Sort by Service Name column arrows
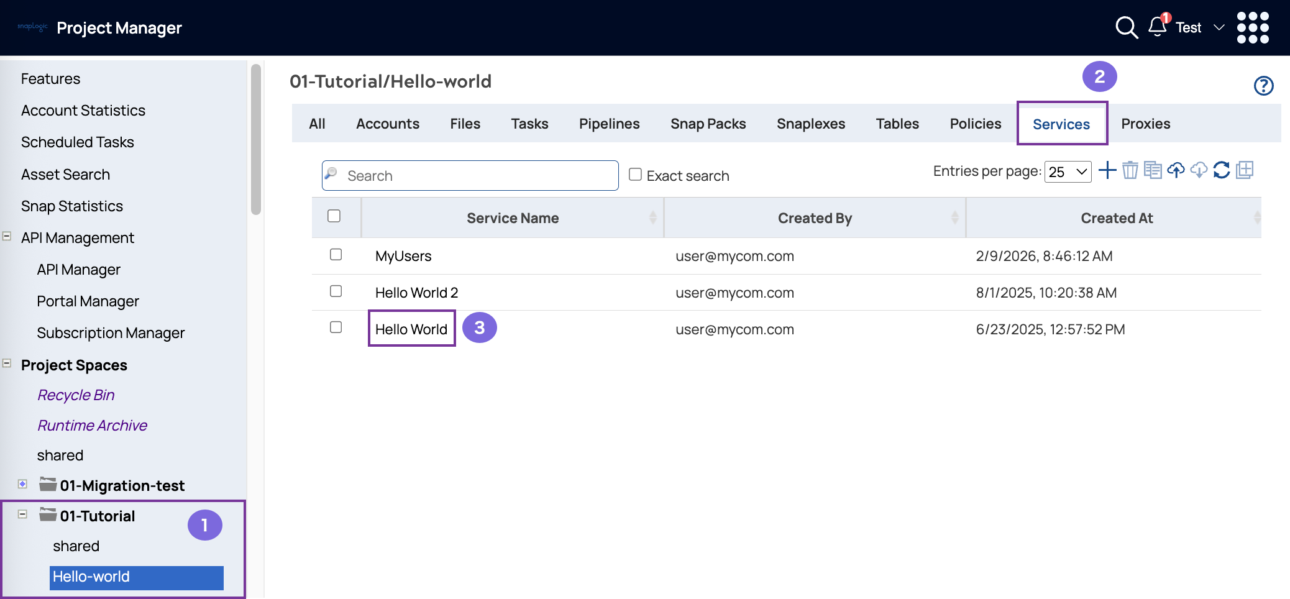Image resolution: width=1290 pixels, height=599 pixels. pyautogui.click(x=652, y=217)
